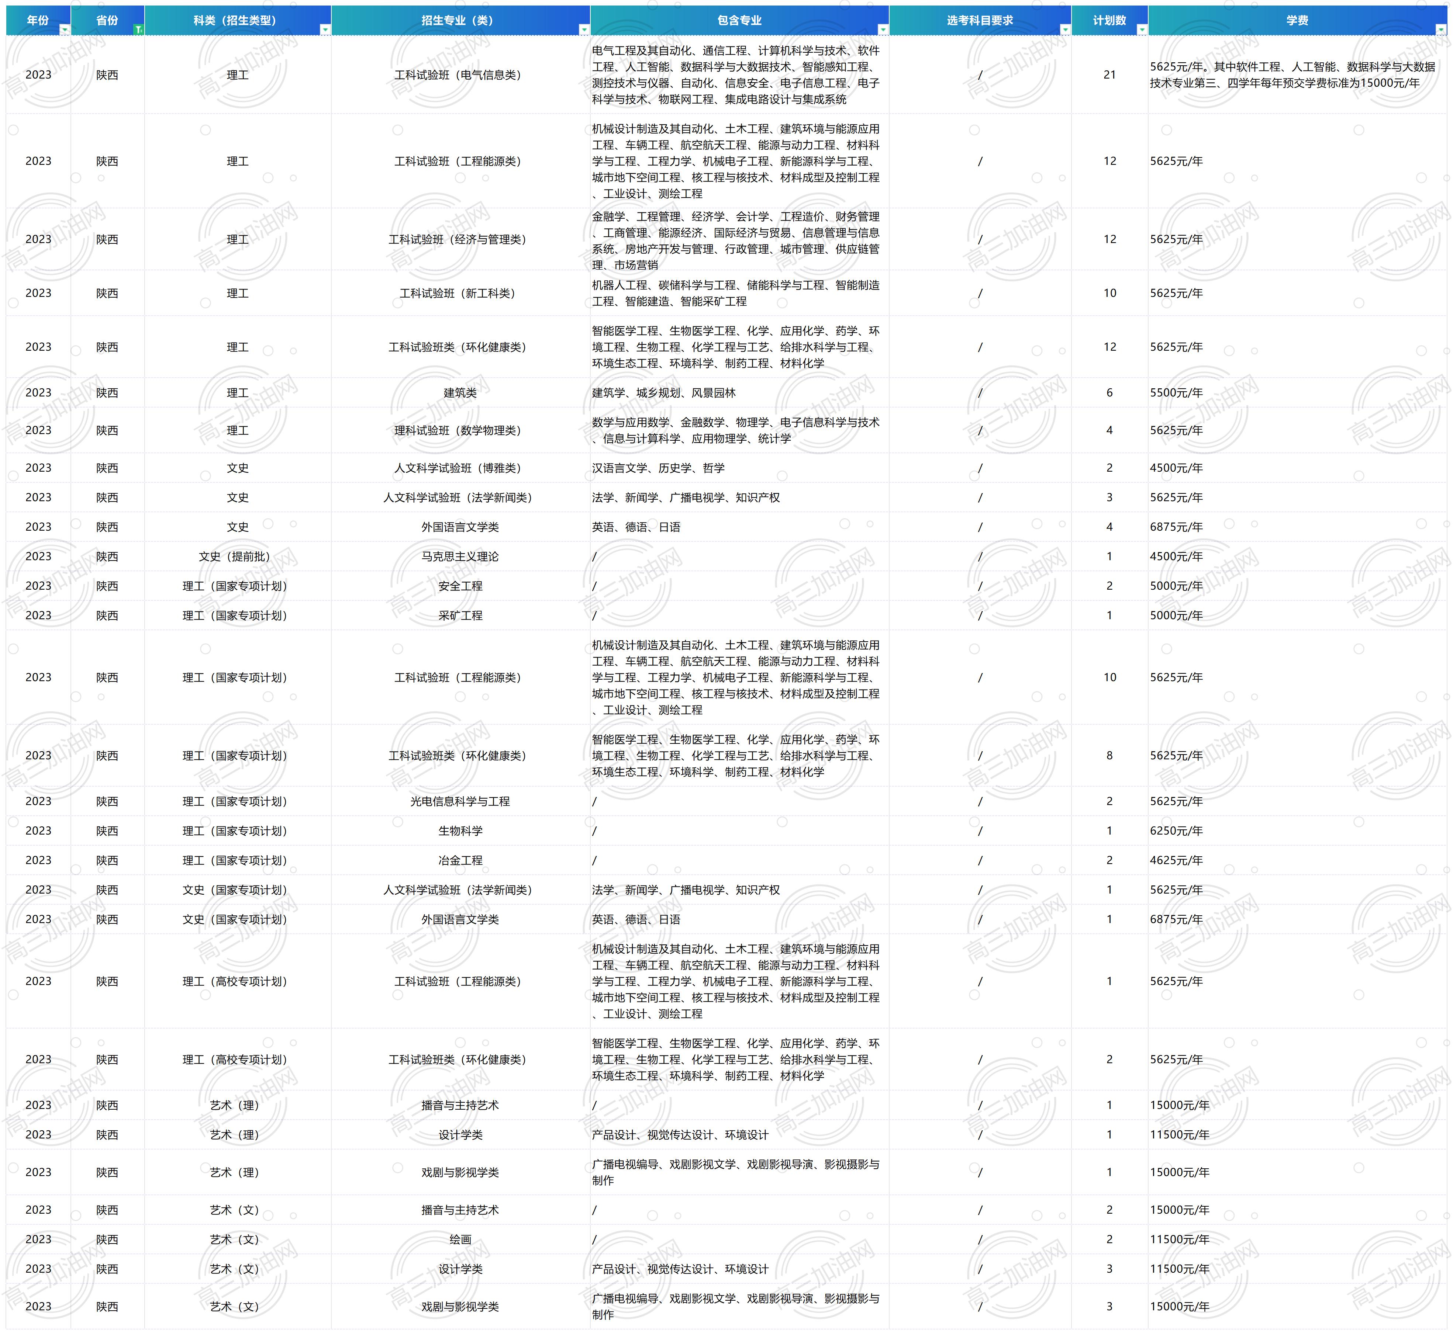Select the 绘画 major cell
Screen dimensions: 1453x1335
click(460, 1239)
